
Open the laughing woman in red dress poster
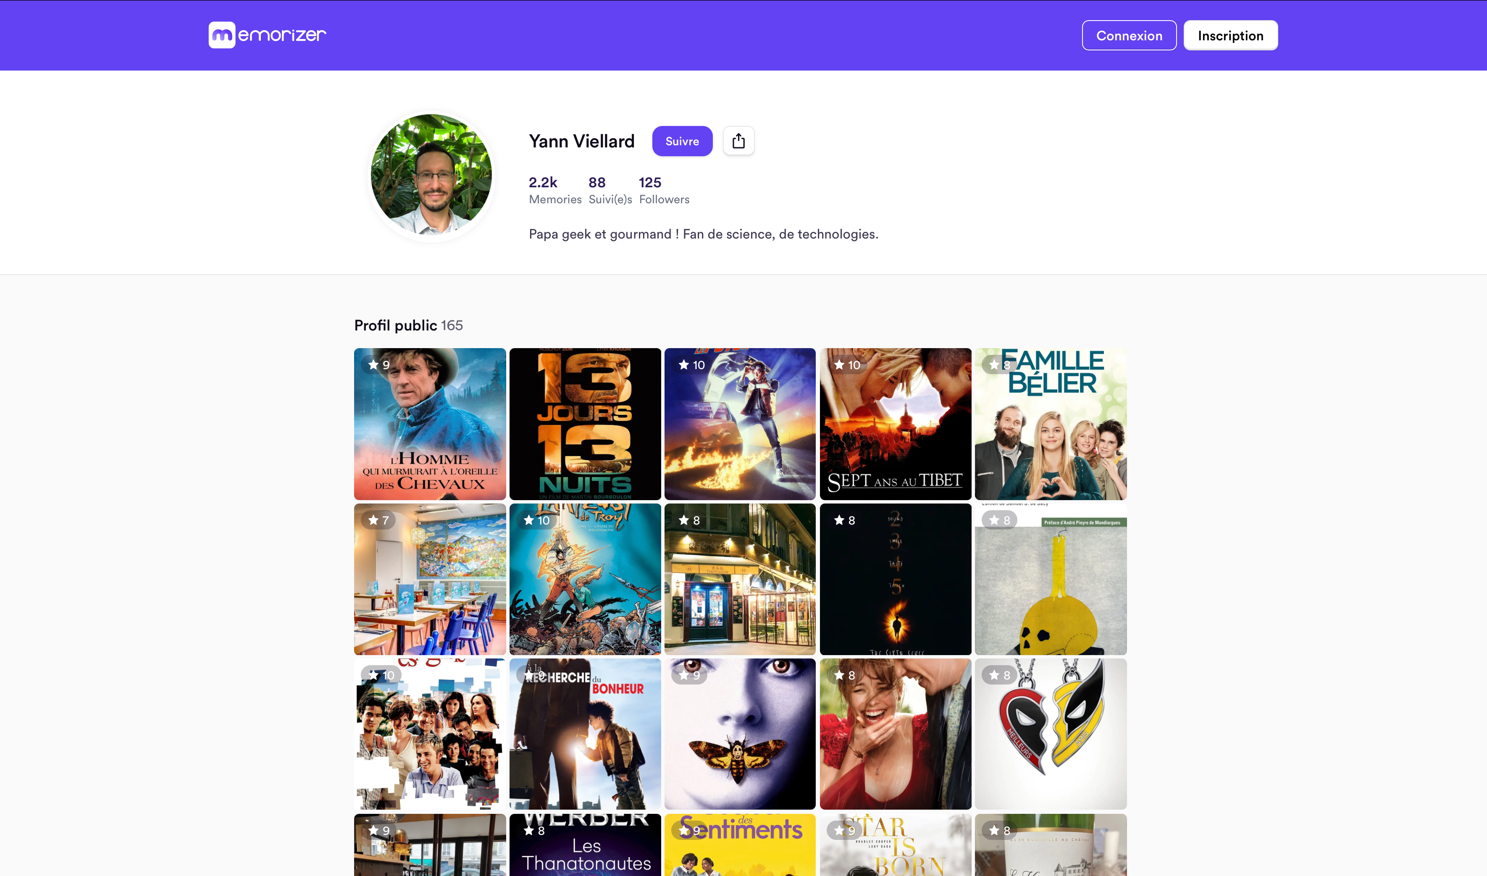[x=896, y=734]
